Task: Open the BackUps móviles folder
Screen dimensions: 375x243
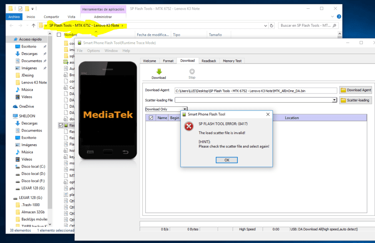Action: [x=34, y=219]
